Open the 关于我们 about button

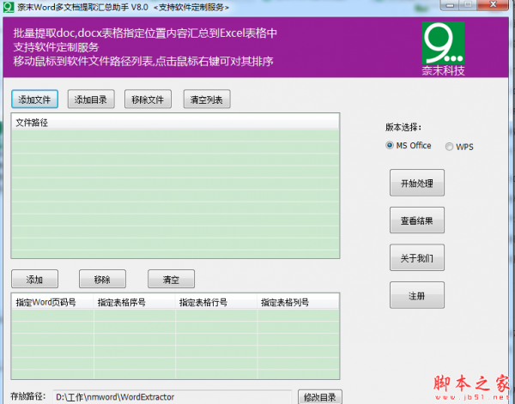point(417,257)
